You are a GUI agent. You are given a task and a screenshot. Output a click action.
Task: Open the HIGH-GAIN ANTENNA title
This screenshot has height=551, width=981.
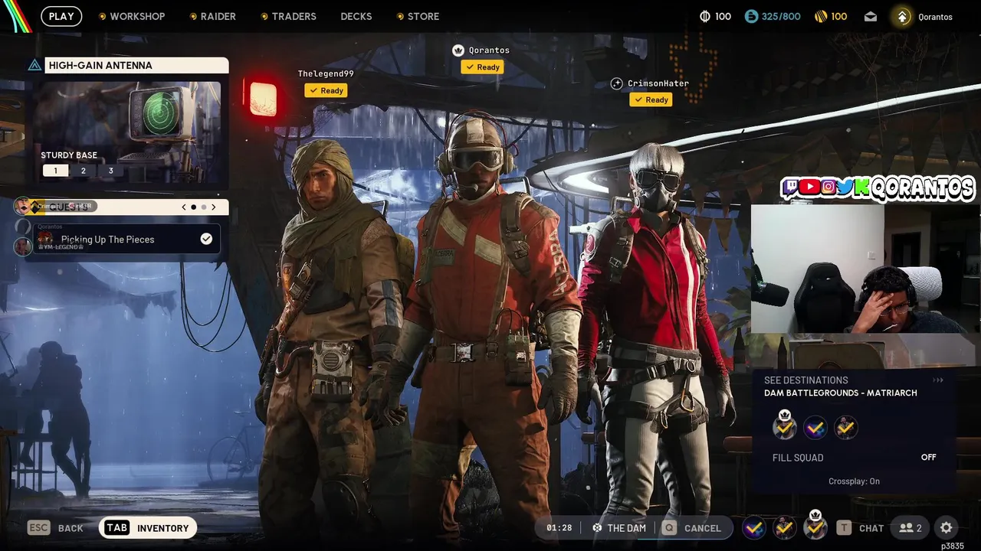100,66
